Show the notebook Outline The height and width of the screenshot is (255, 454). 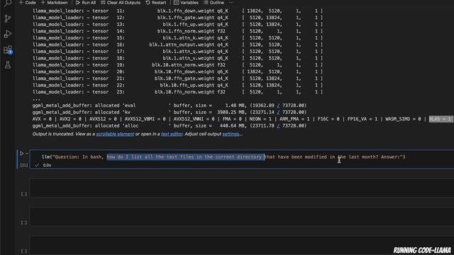click(x=214, y=3)
